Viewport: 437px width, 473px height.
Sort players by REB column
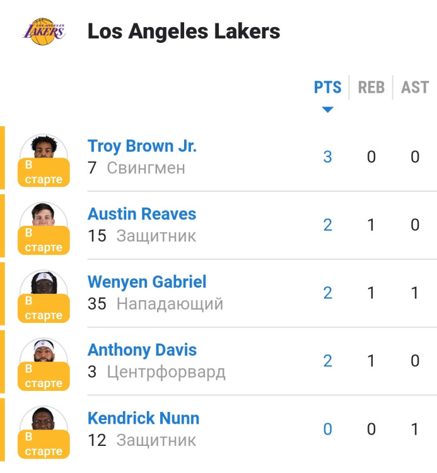tap(371, 87)
